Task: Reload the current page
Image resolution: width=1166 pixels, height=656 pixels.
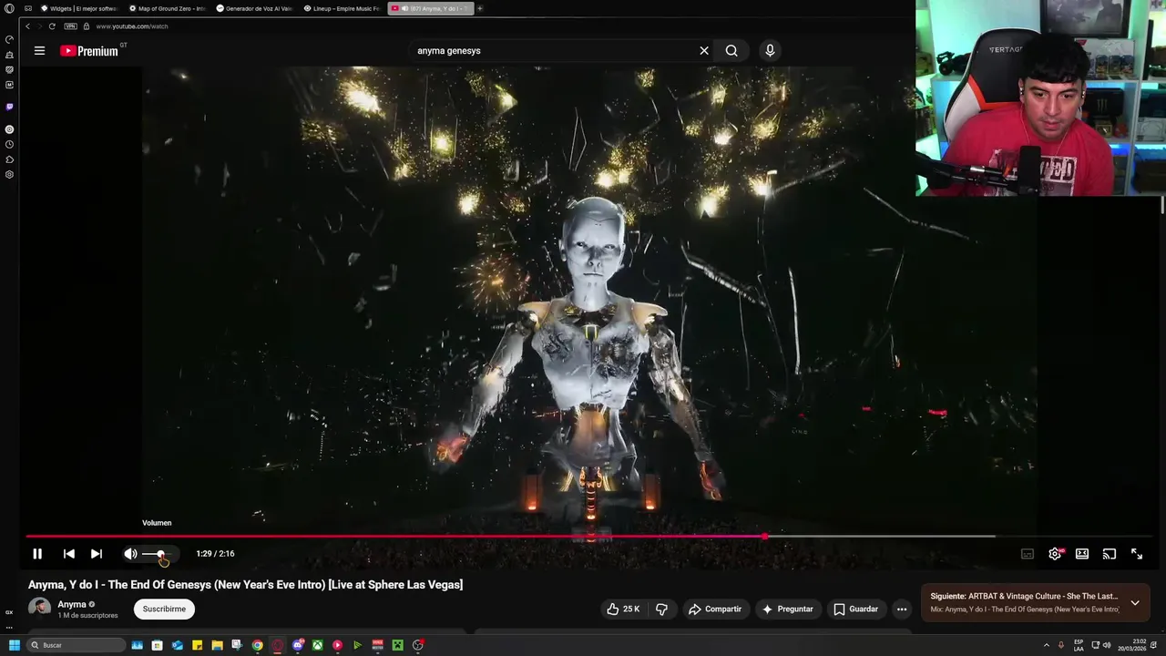Action: click(x=52, y=26)
